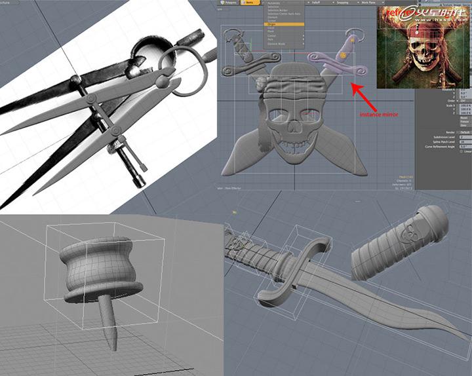Image resolution: width=472 pixels, height=376 pixels.
Task: Select the Polygons selection mode button
Action: pyautogui.click(x=230, y=3)
